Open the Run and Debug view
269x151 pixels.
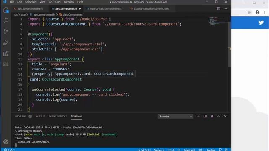(6, 42)
